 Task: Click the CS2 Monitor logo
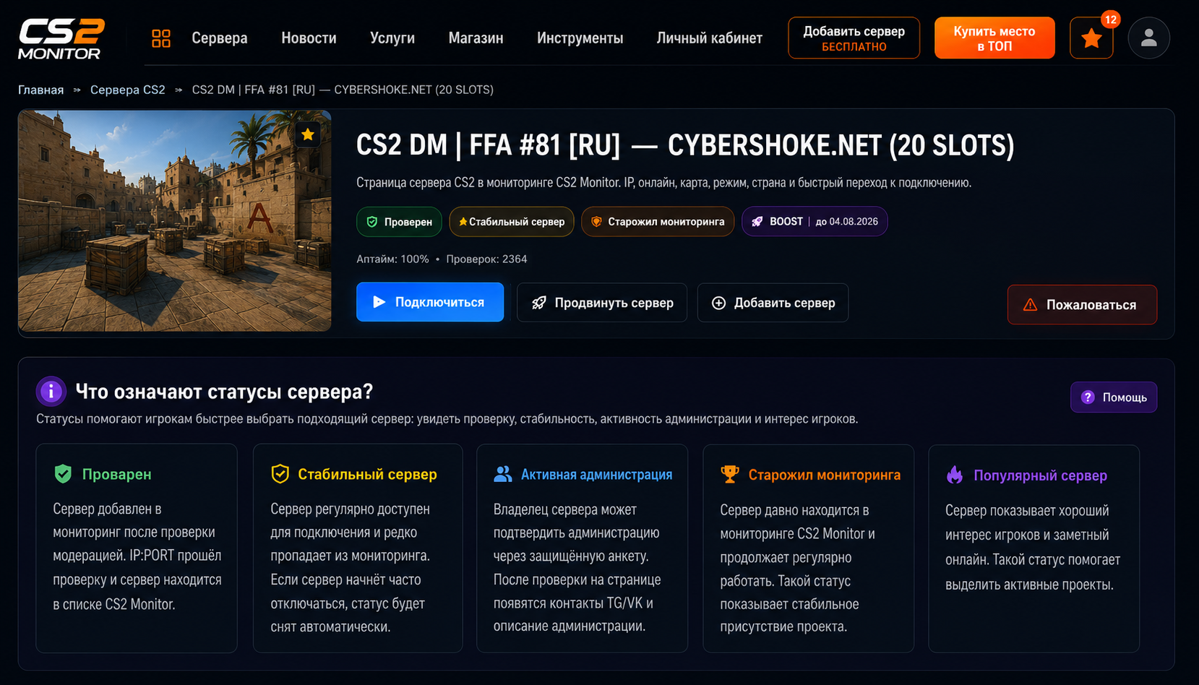(x=61, y=38)
